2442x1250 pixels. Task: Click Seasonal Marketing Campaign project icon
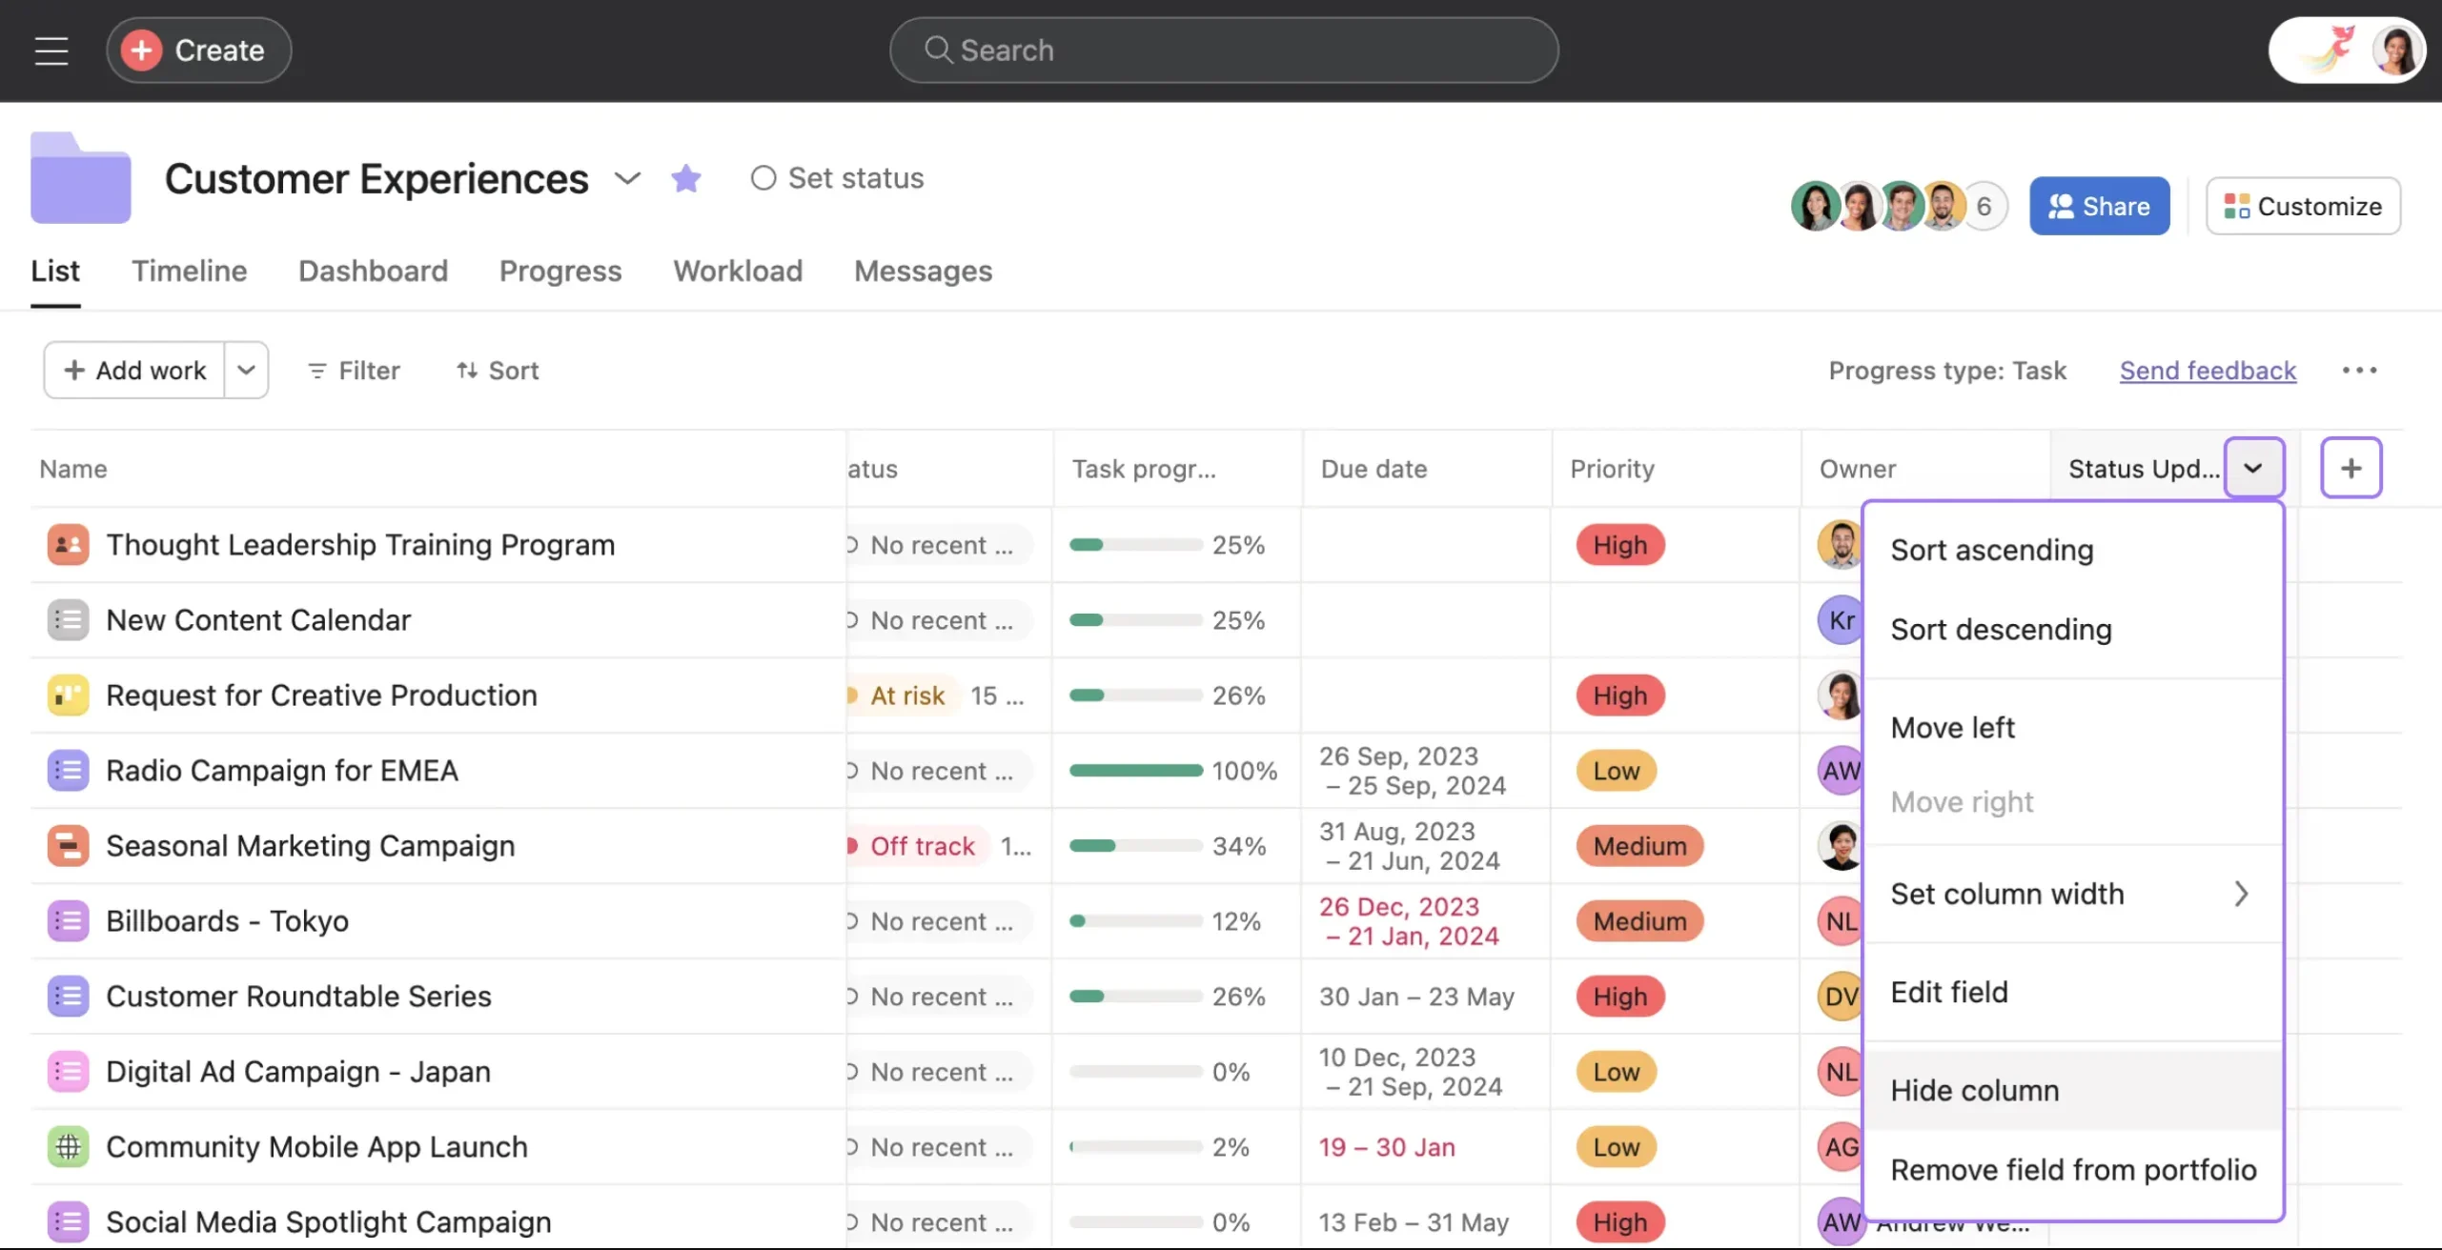(69, 846)
